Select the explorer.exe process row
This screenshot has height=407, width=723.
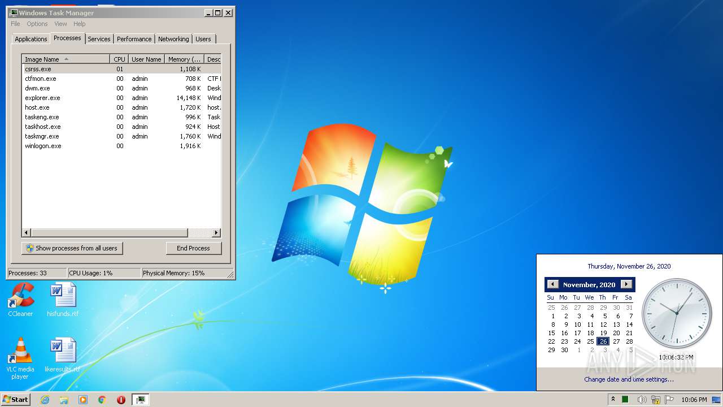point(121,98)
